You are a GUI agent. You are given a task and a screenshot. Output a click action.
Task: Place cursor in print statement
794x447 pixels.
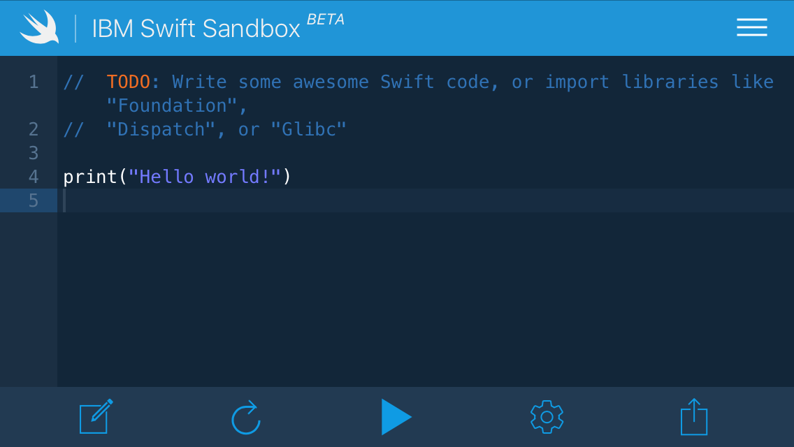[x=177, y=177]
